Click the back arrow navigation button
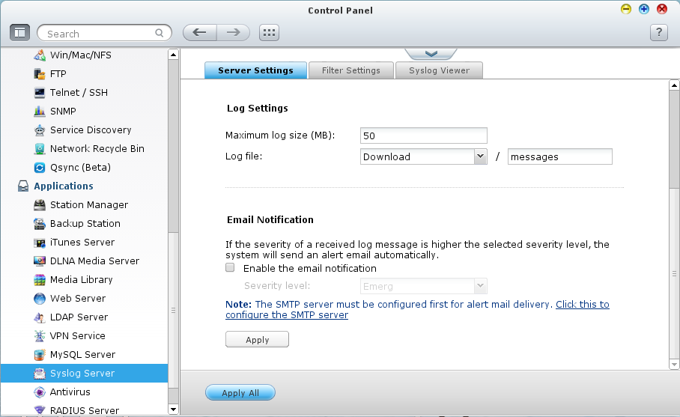 point(199,32)
